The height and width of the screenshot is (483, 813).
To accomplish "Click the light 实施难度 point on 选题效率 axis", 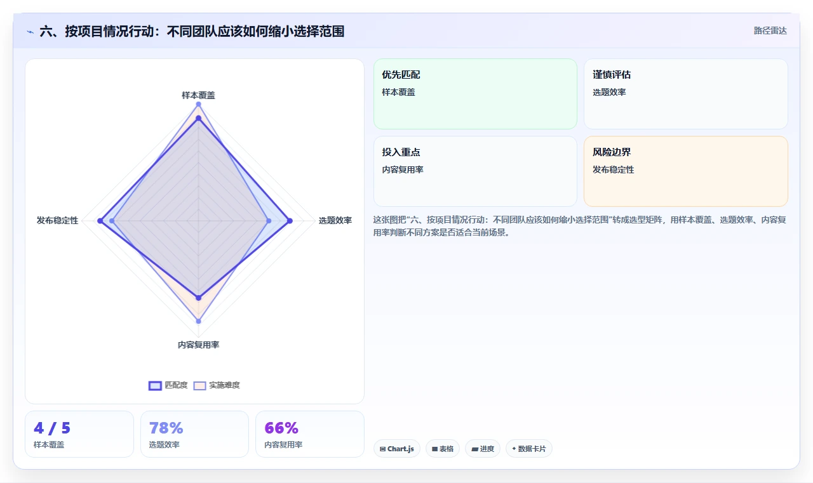I will tap(269, 221).
